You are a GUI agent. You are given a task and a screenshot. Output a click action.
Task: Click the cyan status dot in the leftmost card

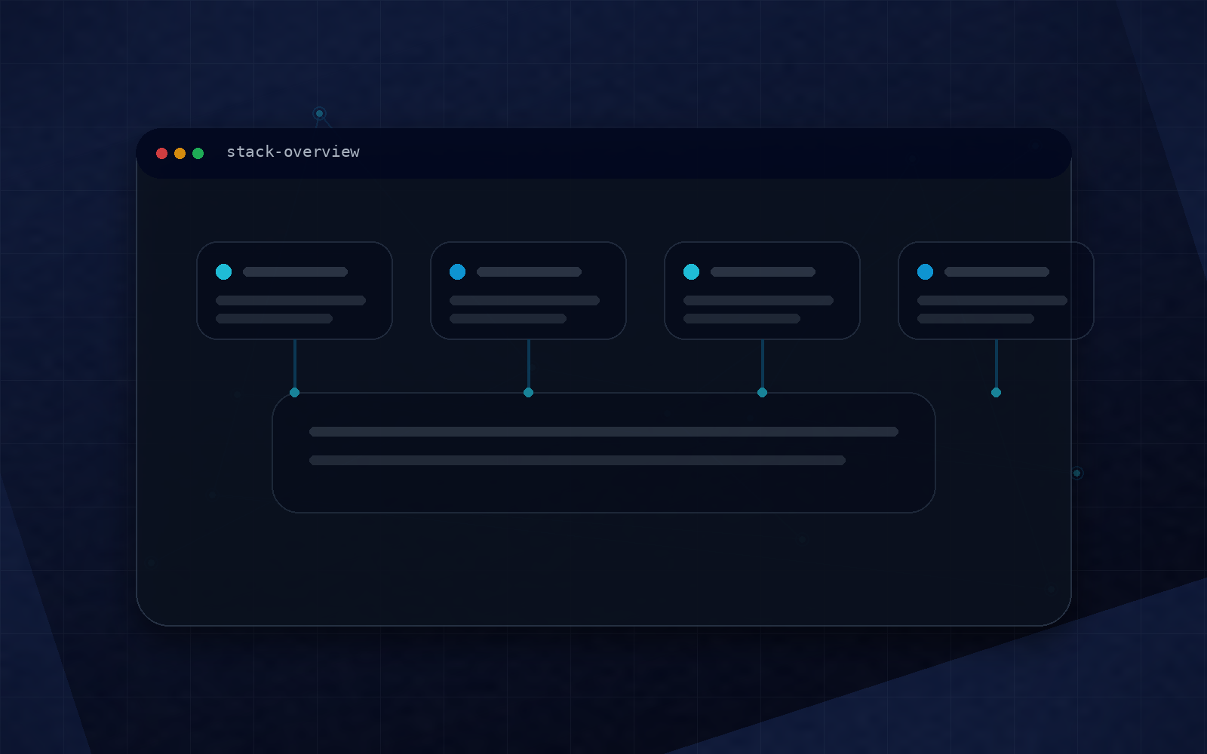[x=223, y=271]
